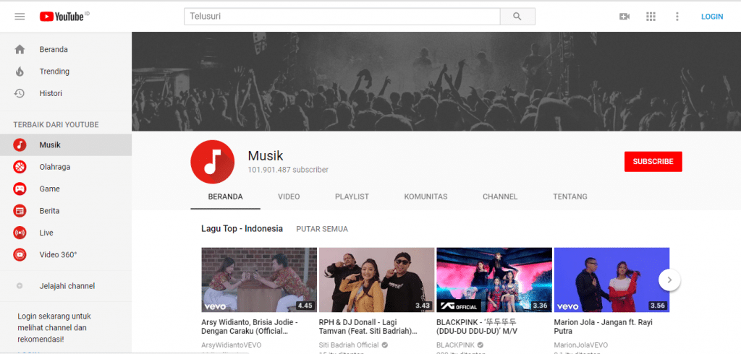Open the BLACKPINK channel name link
Viewport: 741px width, 354px height.
[455, 345]
